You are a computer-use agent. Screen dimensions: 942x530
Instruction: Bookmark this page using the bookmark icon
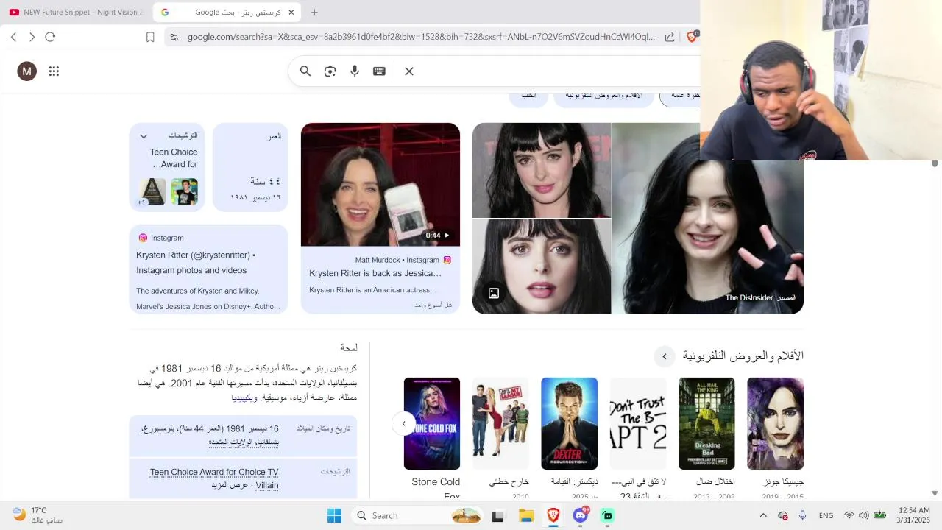(150, 37)
